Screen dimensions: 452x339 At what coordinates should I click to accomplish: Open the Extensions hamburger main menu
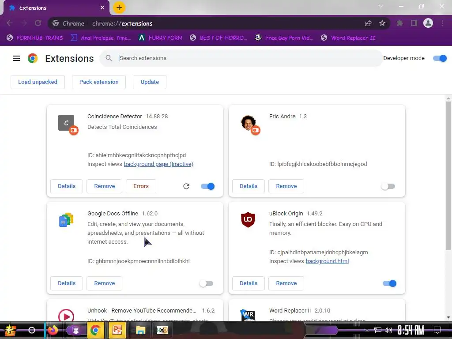click(x=16, y=58)
